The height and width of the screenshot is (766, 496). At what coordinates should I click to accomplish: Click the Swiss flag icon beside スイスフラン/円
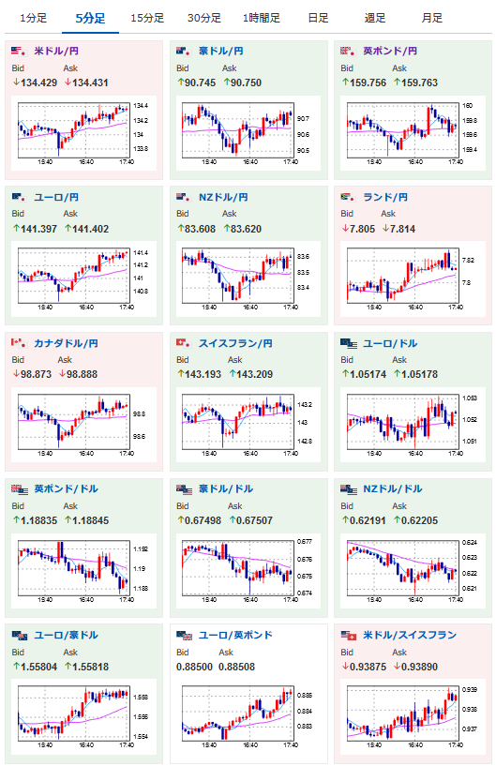pos(183,343)
